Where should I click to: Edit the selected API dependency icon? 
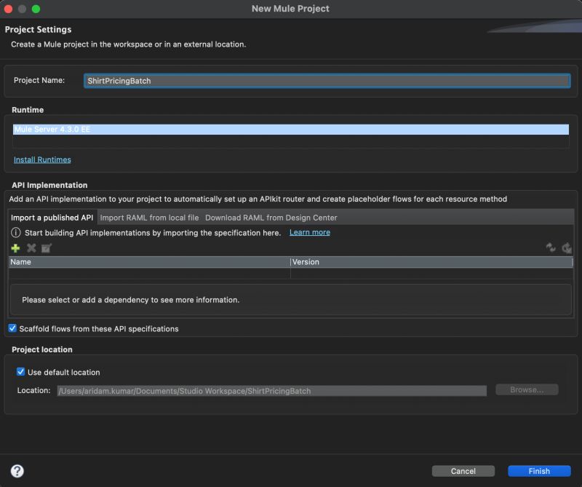[46, 248]
